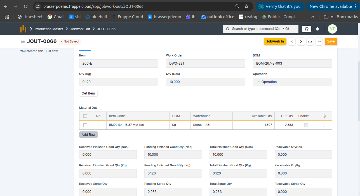Open Material Out table settings gear
The image size is (360, 196).
point(324,116)
